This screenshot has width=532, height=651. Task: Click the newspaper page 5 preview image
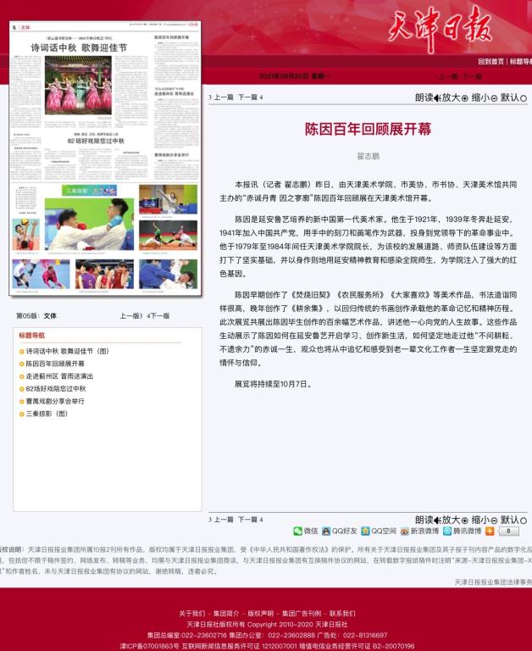pyautogui.click(x=106, y=158)
